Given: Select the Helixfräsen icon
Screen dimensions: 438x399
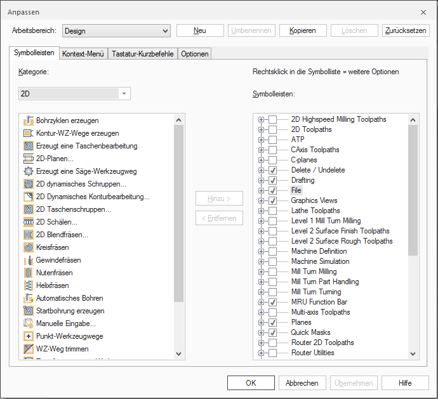Looking at the screenshot, I should point(29,285).
